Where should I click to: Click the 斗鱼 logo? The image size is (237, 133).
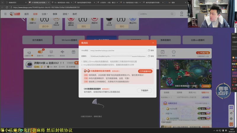coord(15,14)
